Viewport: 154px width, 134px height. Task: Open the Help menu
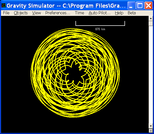click(119, 13)
